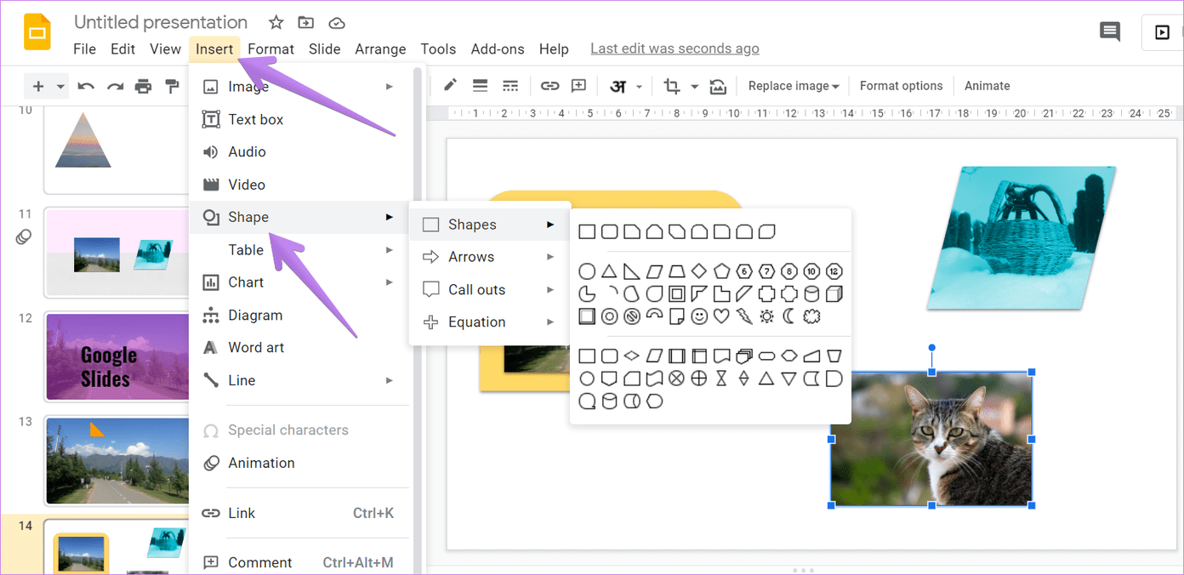Open the Print icon
The image size is (1184, 575).
[143, 85]
